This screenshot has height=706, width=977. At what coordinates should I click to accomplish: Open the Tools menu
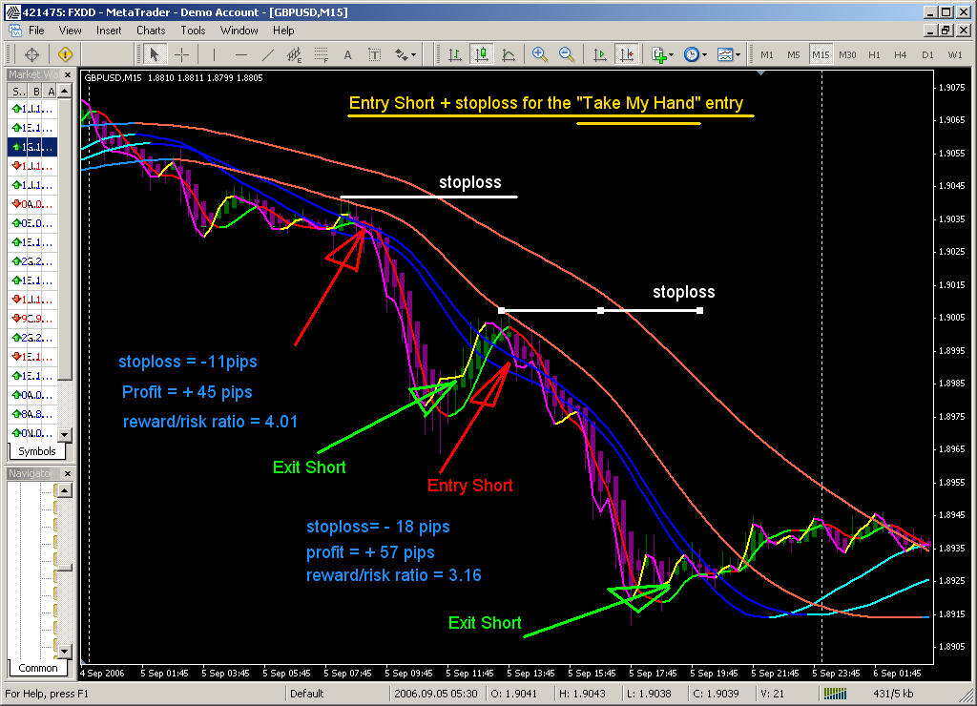(x=193, y=31)
